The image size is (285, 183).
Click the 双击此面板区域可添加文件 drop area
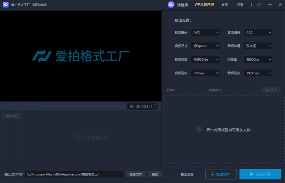[224, 129]
